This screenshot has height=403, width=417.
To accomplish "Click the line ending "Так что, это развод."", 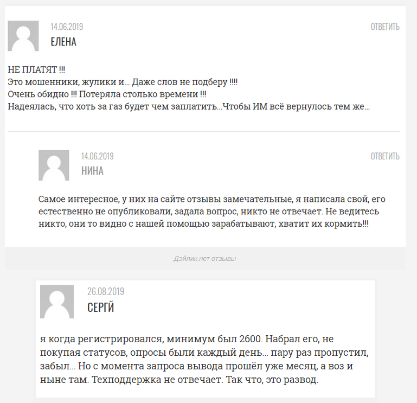I will click(179, 380).
